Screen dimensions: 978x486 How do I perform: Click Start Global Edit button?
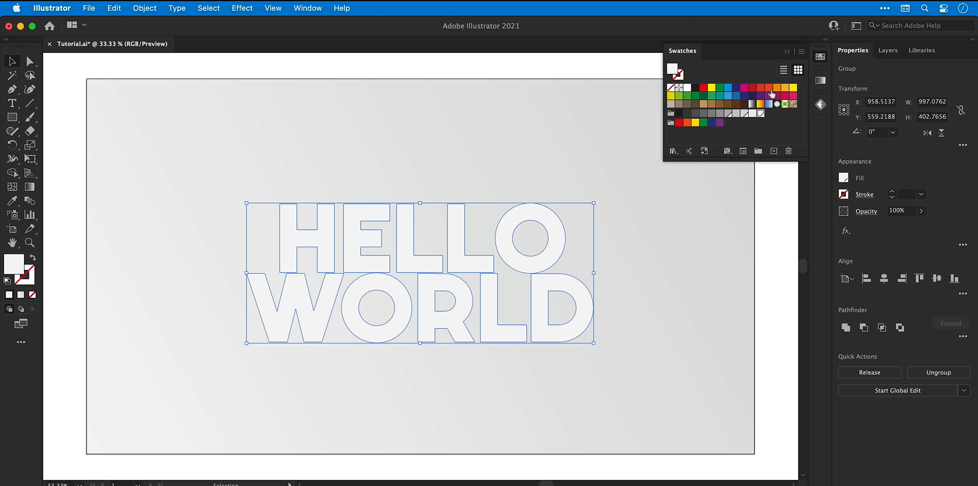[x=897, y=390]
